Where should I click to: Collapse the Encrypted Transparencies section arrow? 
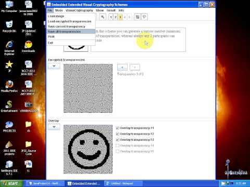click(54, 66)
